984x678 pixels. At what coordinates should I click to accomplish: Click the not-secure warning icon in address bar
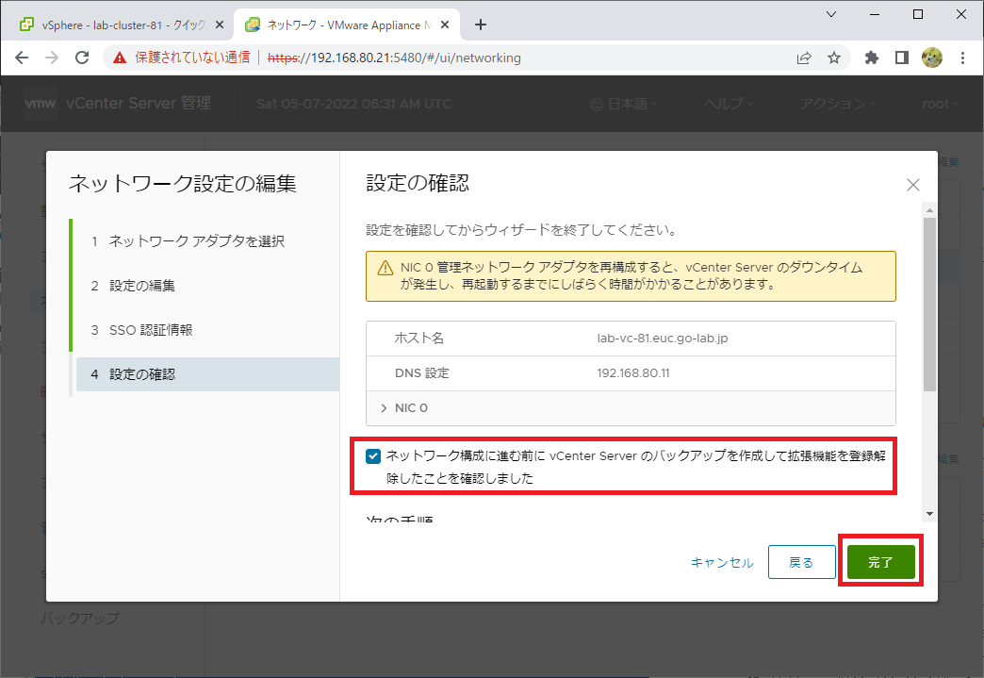120,58
